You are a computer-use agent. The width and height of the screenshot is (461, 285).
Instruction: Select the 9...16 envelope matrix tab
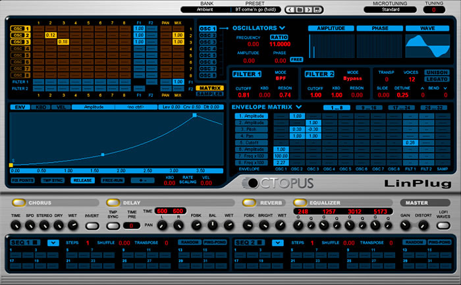click(368, 107)
